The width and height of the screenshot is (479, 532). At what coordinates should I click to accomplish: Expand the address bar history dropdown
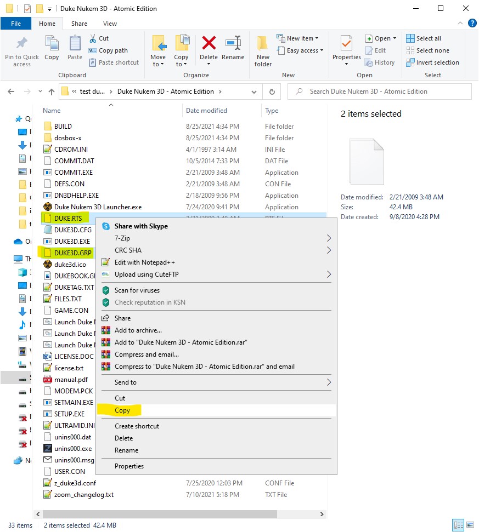tap(254, 91)
